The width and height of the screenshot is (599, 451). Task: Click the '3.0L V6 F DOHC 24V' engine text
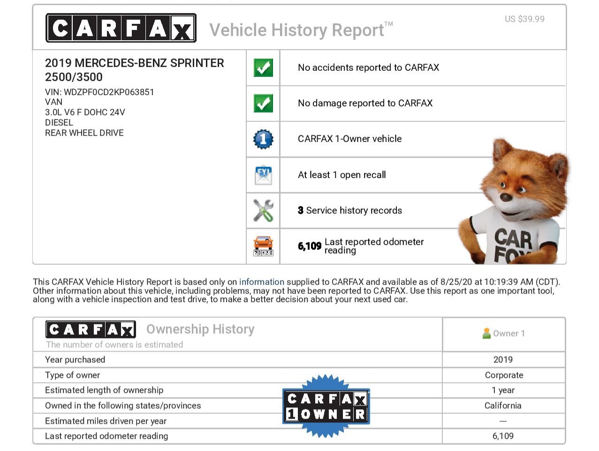(x=85, y=113)
